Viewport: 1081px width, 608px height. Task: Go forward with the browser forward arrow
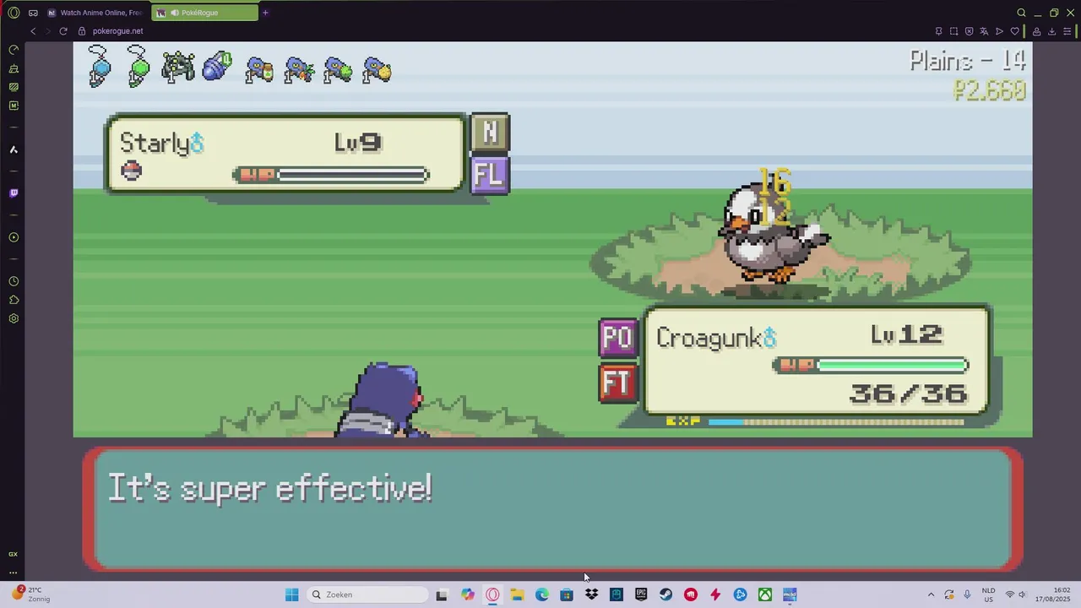(x=47, y=31)
